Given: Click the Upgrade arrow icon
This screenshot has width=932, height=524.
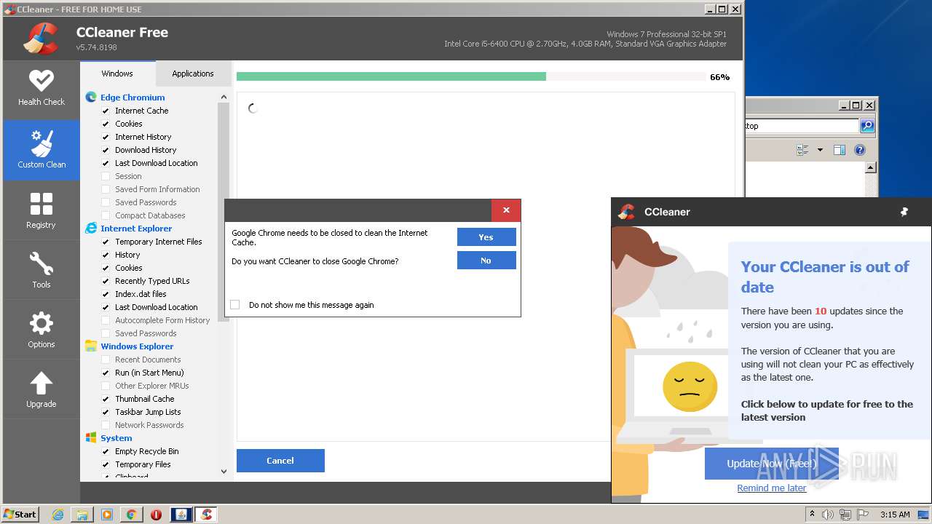Looking at the screenshot, I should click(x=42, y=384).
